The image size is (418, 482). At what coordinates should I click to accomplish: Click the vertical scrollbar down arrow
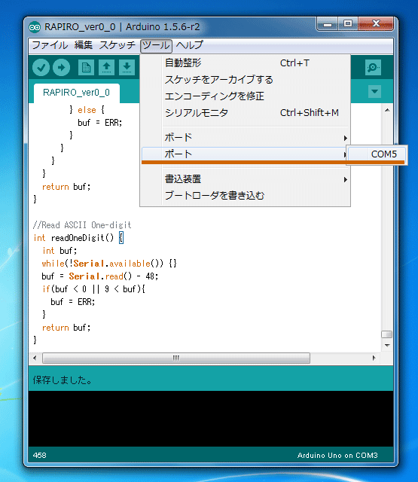click(387, 346)
